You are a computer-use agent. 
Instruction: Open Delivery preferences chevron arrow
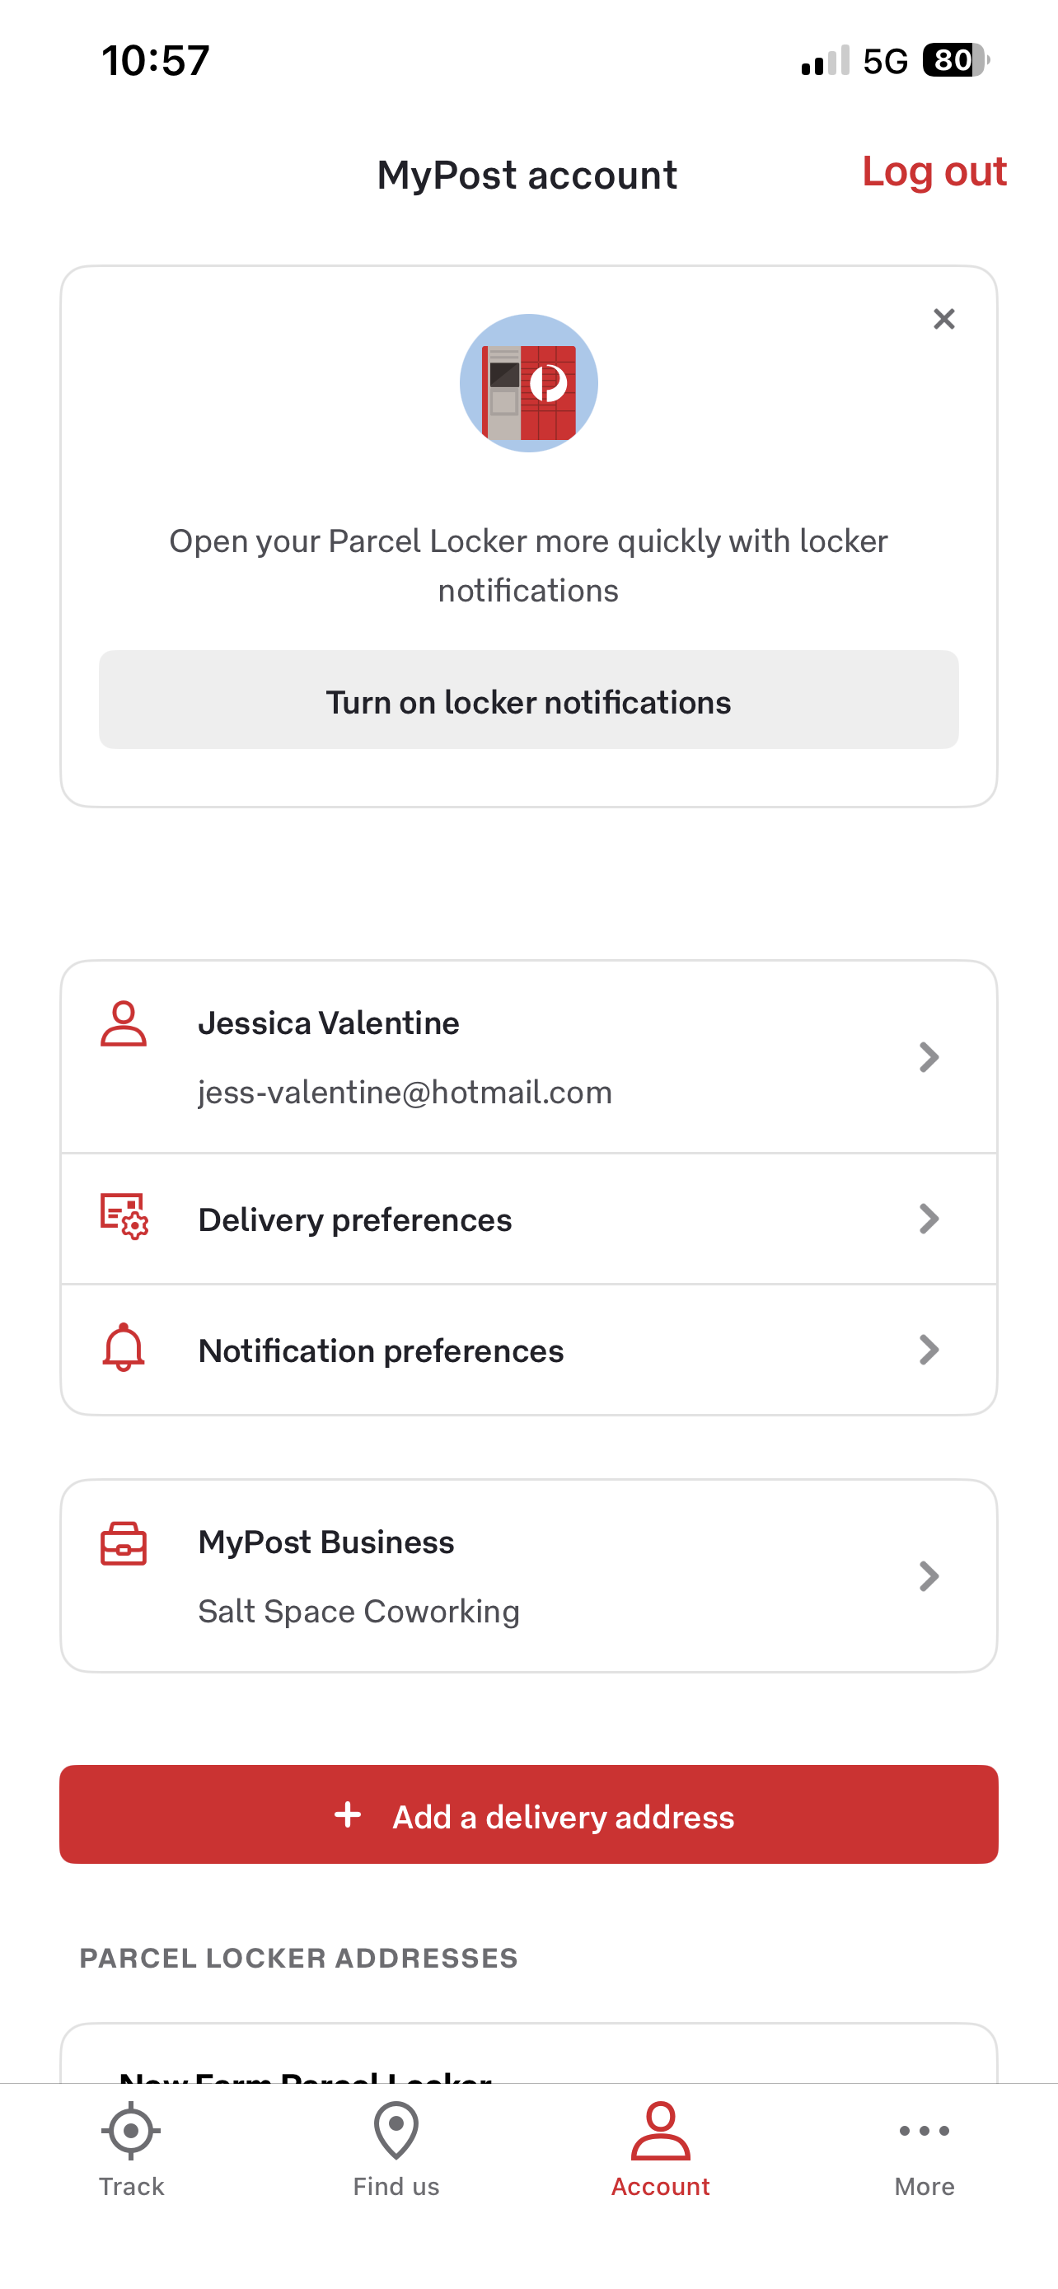[x=929, y=1219]
